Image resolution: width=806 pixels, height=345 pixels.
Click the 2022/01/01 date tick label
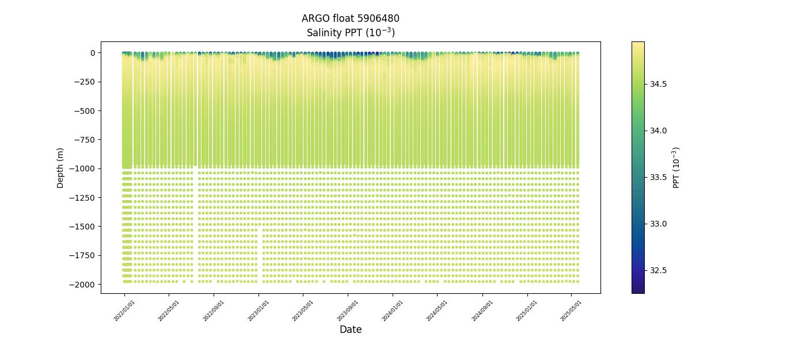coord(124,310)
